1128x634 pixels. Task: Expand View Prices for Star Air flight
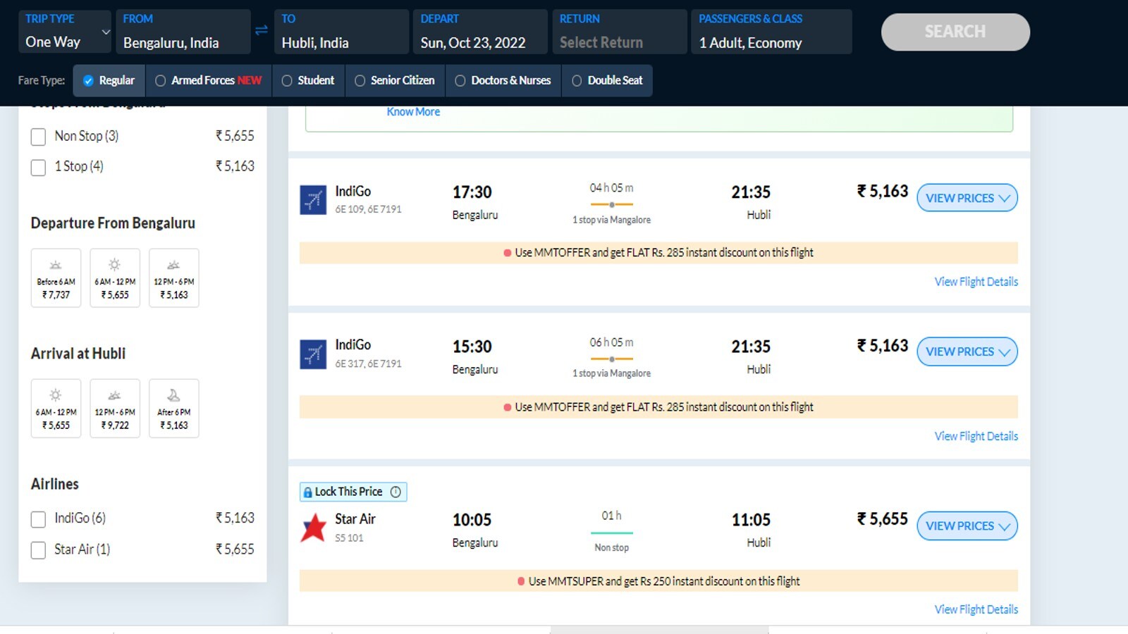point(967,526)
